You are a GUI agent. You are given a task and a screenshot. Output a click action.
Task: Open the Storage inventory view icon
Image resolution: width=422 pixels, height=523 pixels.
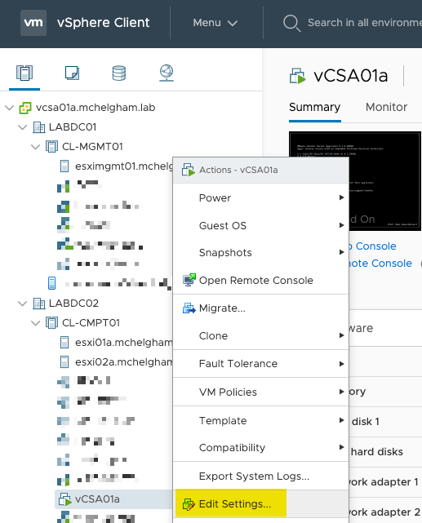119,73
